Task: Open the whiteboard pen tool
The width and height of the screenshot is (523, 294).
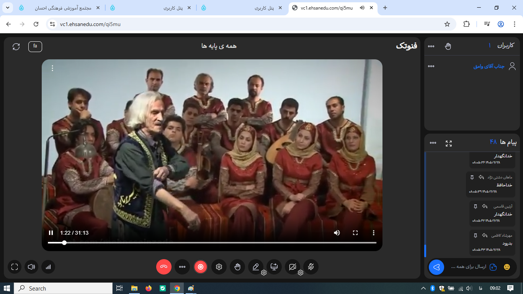Action: pyautogui.click(x=256, y=267)
